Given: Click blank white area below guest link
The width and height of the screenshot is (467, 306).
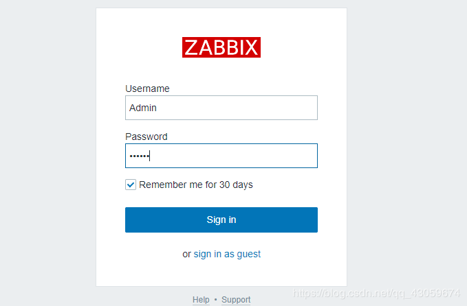Looking at the screenshot, I should (x=221, y=273).
